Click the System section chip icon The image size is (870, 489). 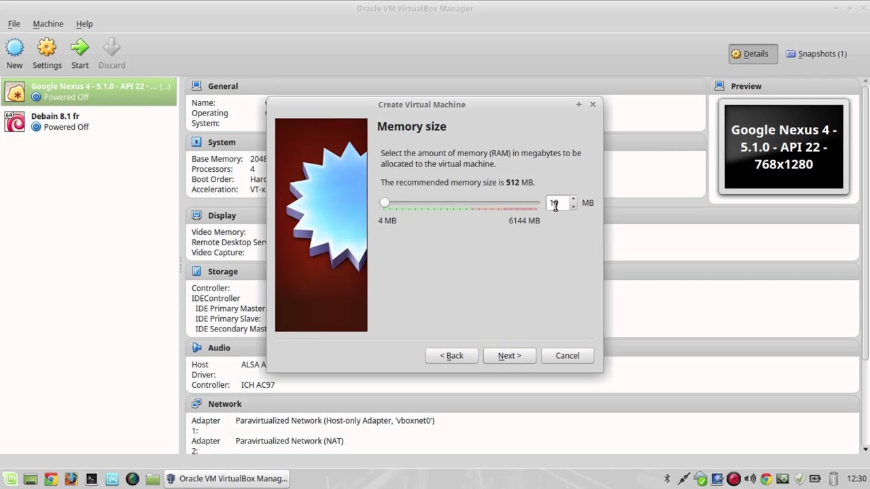pos(196,142)
